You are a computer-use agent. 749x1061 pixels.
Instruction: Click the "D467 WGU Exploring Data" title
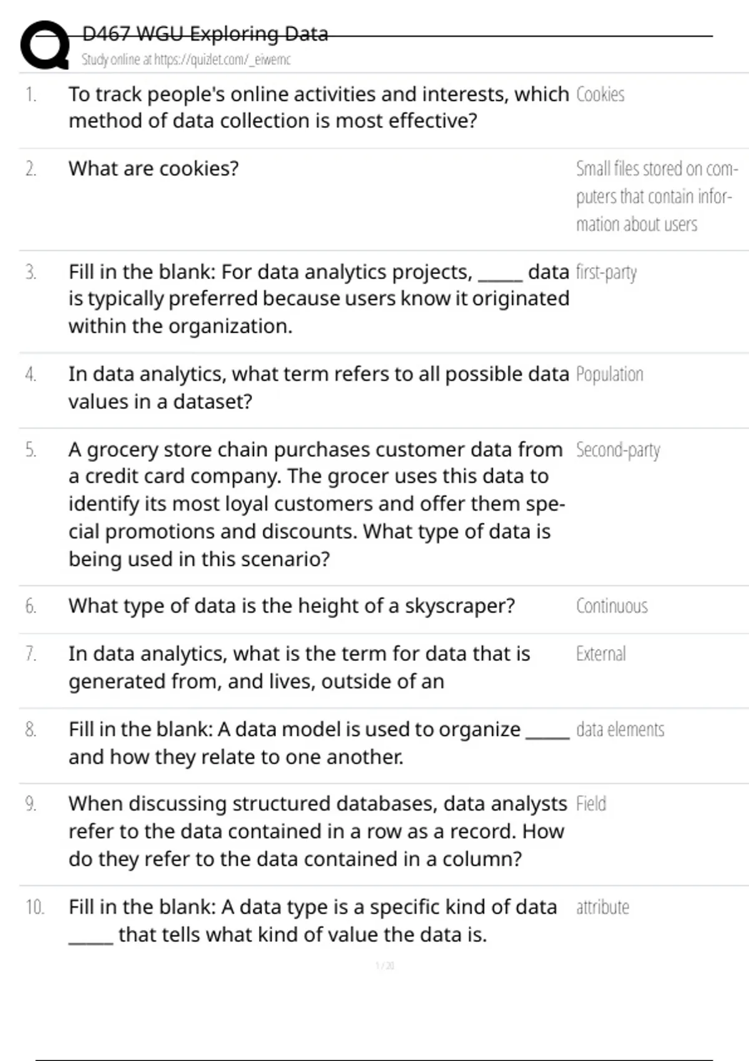(x=205, y=34)
